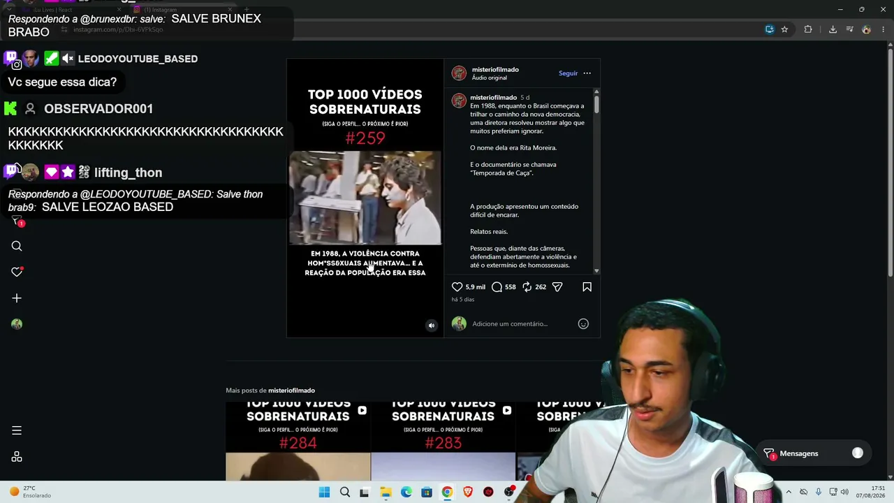
Task: Open Chrome's three-dot menu
Action: coord(884,29)
